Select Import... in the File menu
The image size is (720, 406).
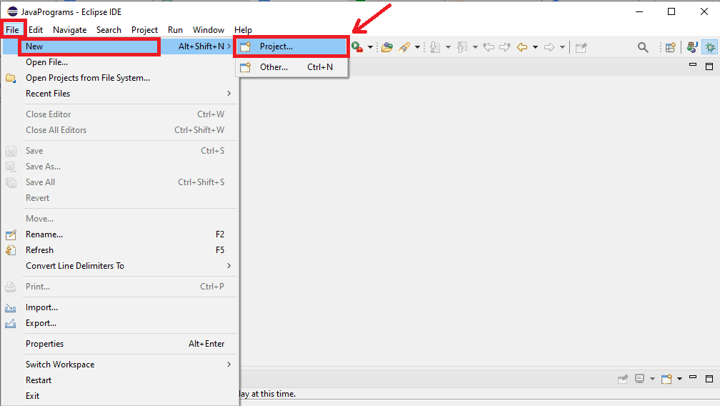point(120,307)
